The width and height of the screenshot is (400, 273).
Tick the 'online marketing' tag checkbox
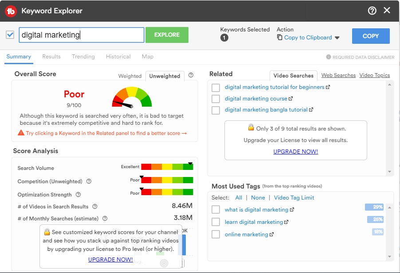point(216,235)
